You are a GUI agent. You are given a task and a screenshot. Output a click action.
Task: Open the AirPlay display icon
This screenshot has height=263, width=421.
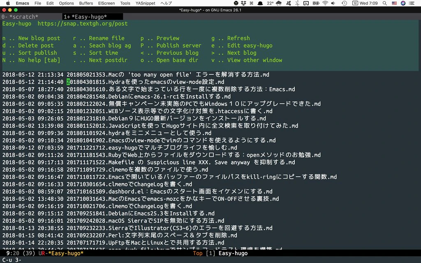tap(306, 3)
